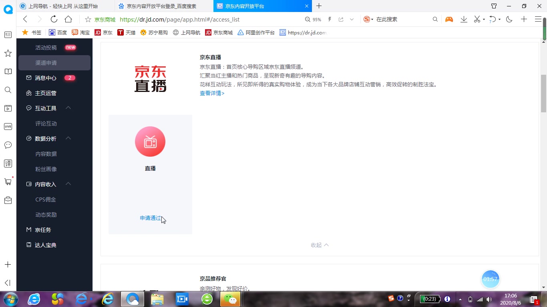Open the skin shirt icon in title bar
The image size is (547, 307).
click(x=494, y=6)
